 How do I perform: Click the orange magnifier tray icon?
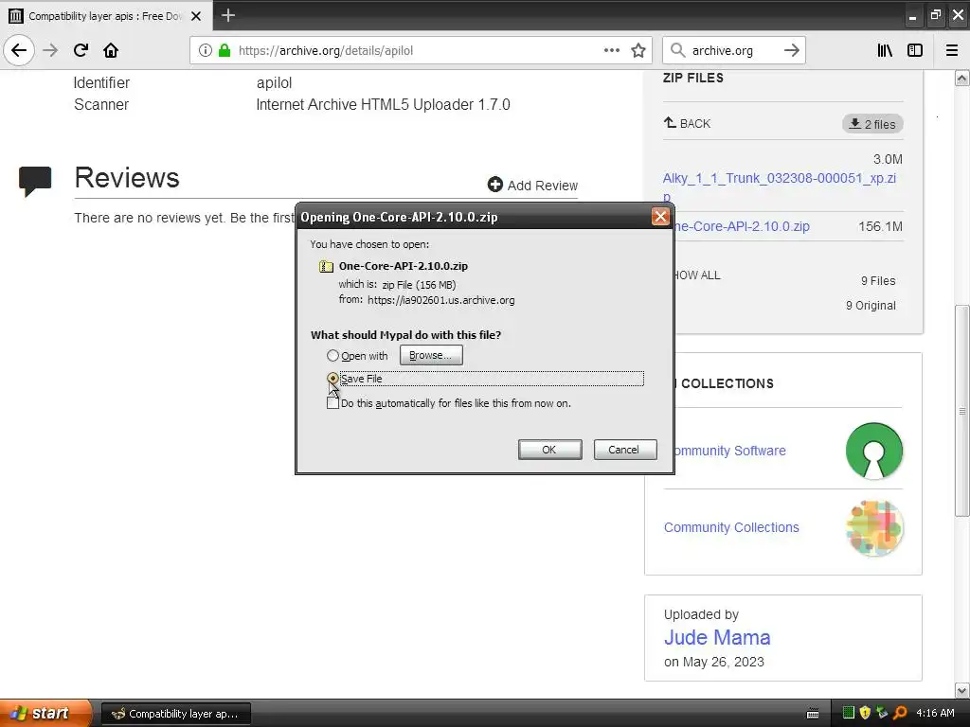[x=900, y=713]
